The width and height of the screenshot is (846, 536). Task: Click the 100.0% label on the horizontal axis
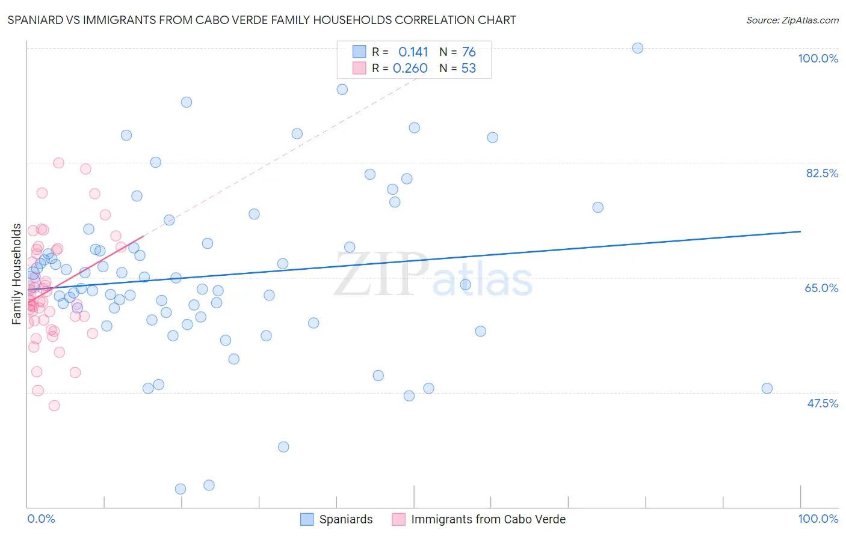818,519
